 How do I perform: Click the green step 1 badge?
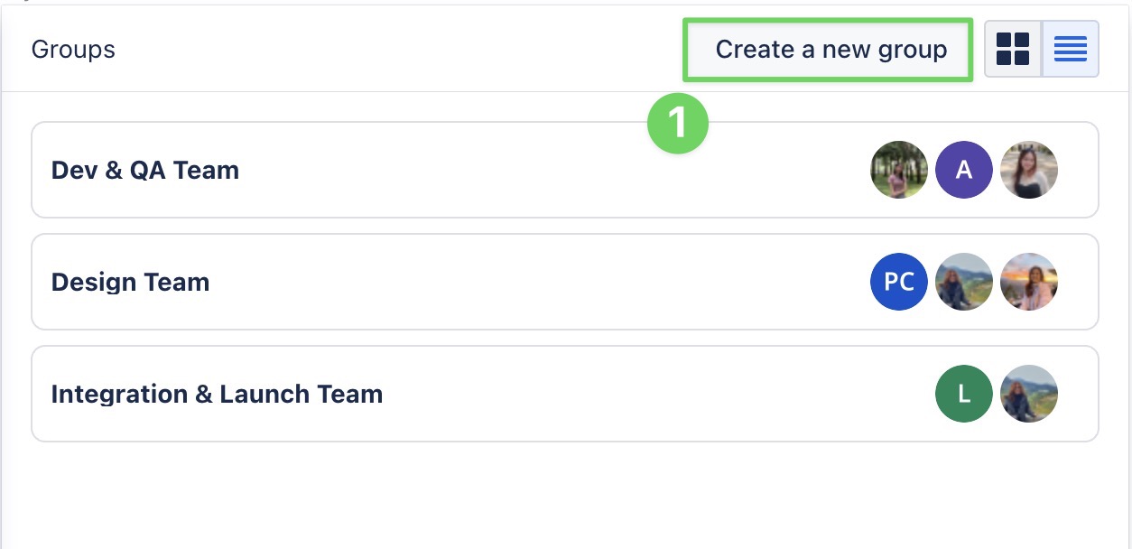677,124
